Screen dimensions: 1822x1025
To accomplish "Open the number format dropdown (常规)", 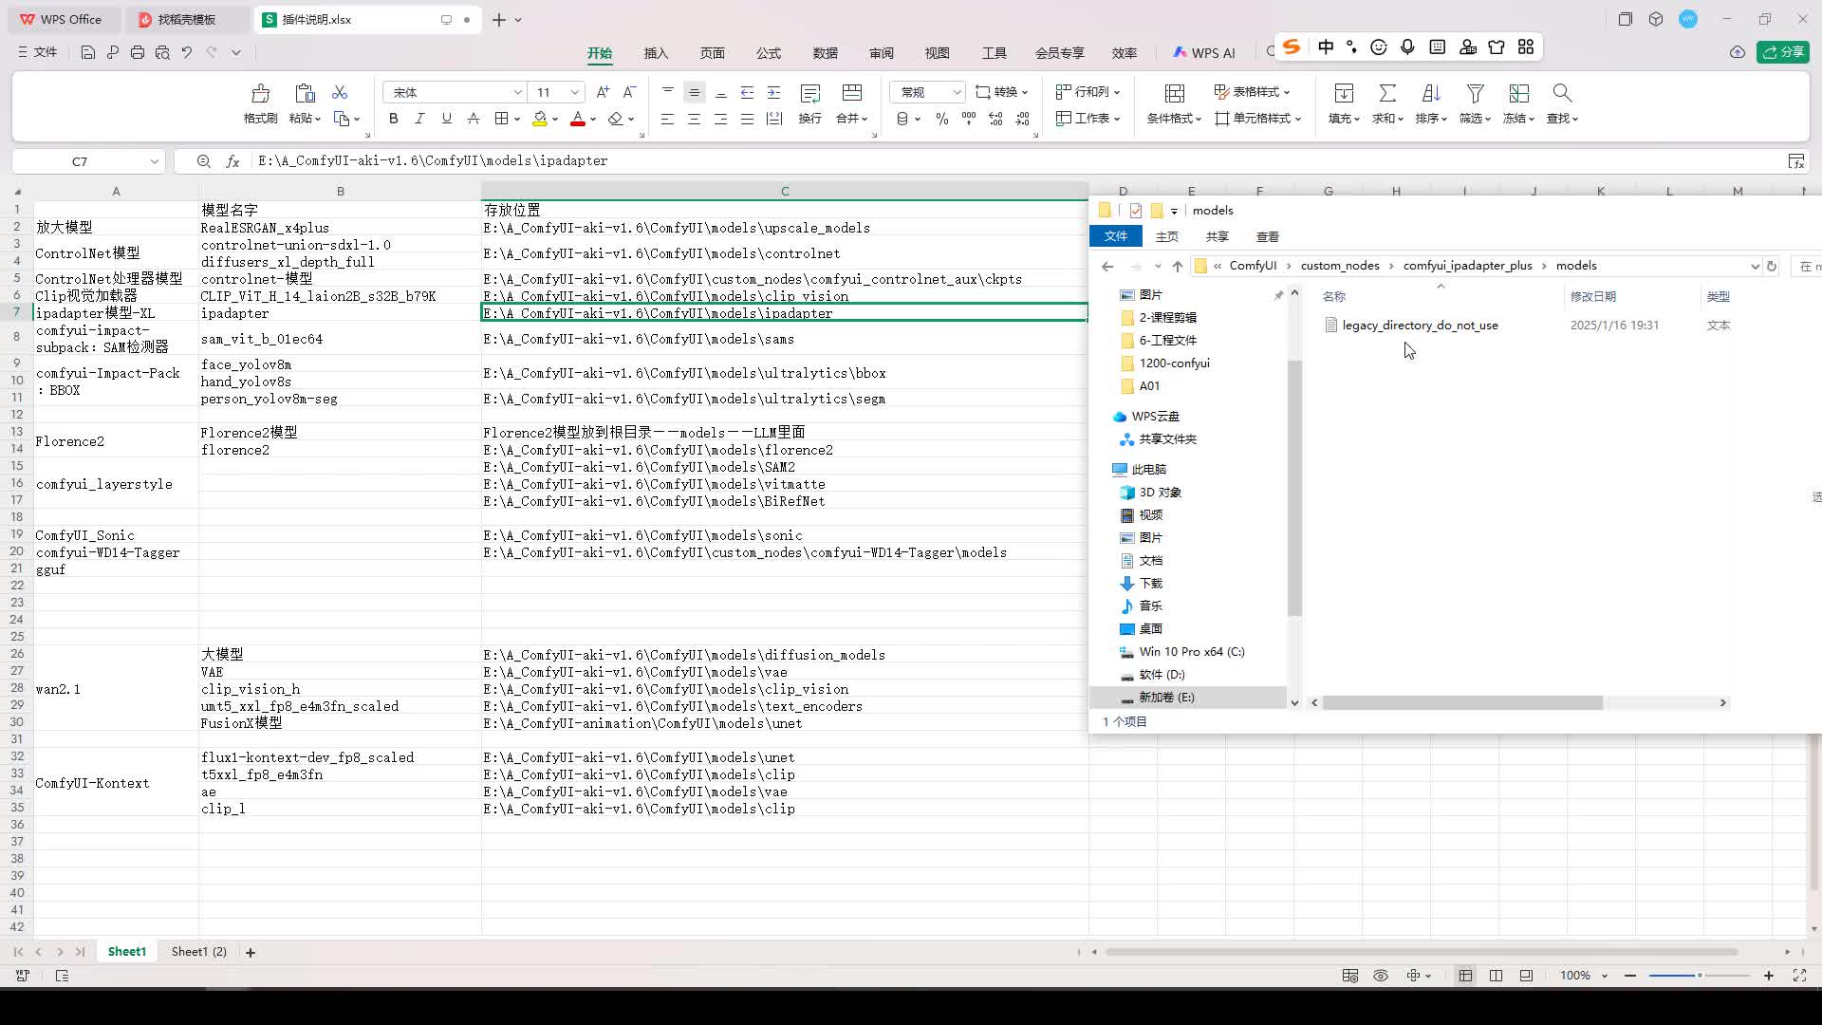I will point(957,92).
